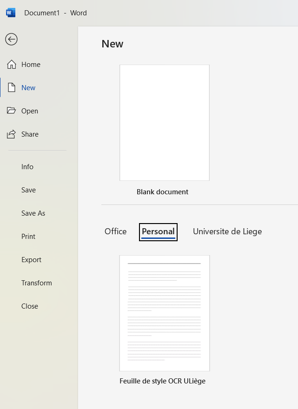Image resolution: width=298 pixels, height=409 pixels.
Task: Open the Universite de Liege templates tab
Action: (227, 231)
